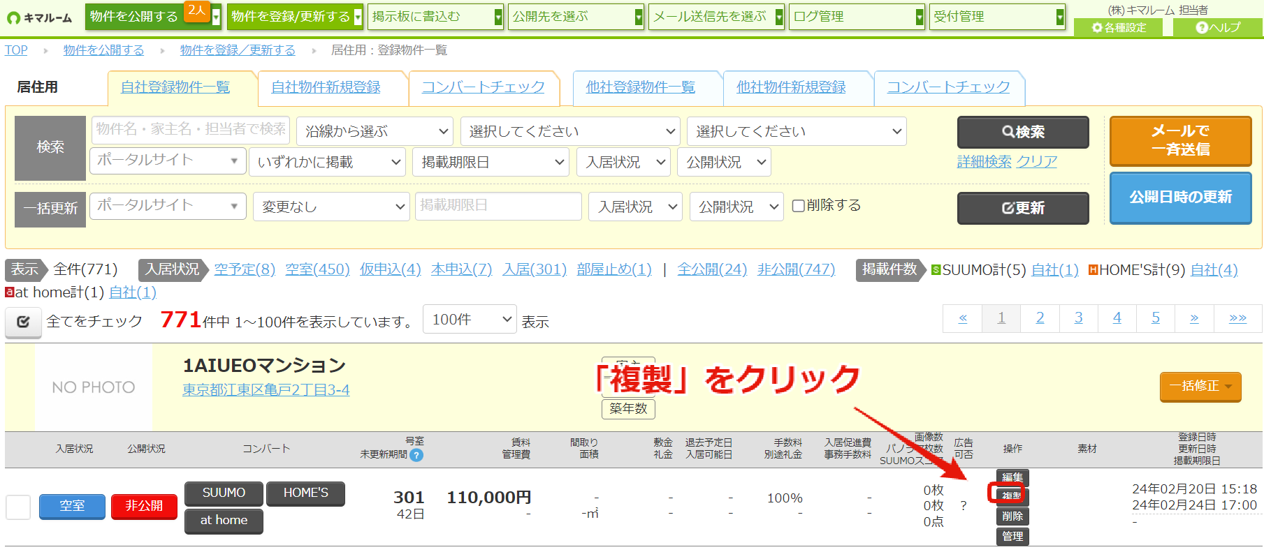Image resolution: width=1264 pixels, height=559 pixels.
Task: Open the 公開先を選ぶ menu
Action: 576,17
